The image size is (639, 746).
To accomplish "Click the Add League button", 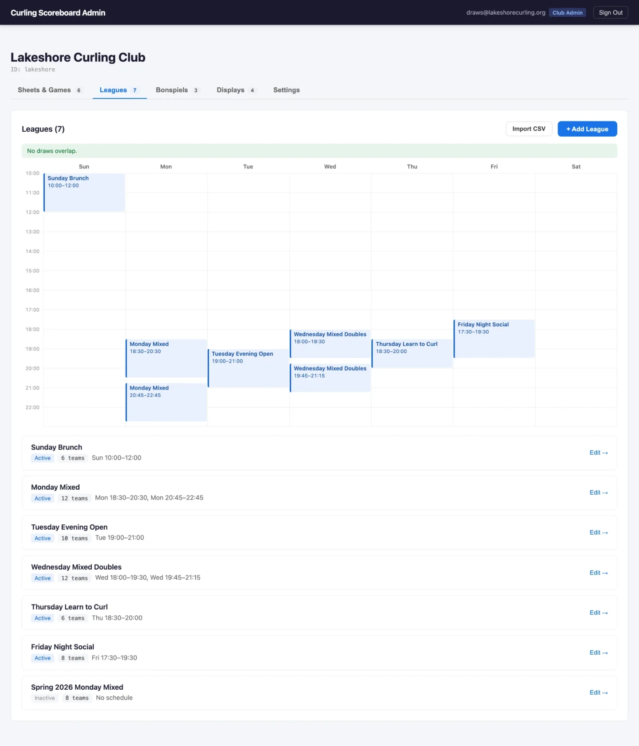I will point(587,129).
